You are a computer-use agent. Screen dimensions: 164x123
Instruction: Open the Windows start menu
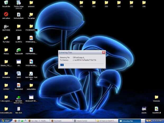[6, 121]
